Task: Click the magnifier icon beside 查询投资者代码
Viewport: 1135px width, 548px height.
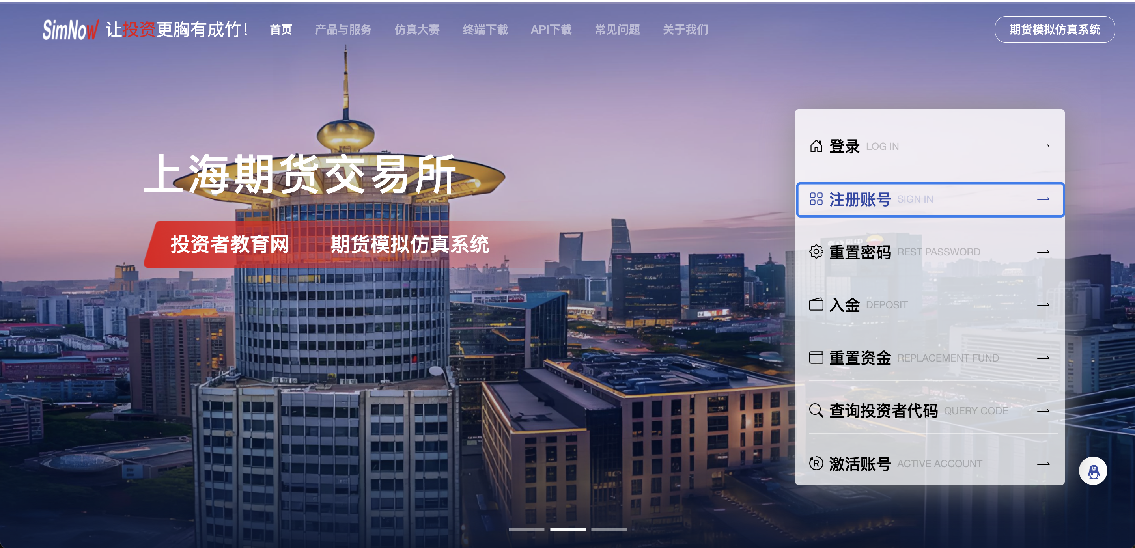Action: click(816, 410)
